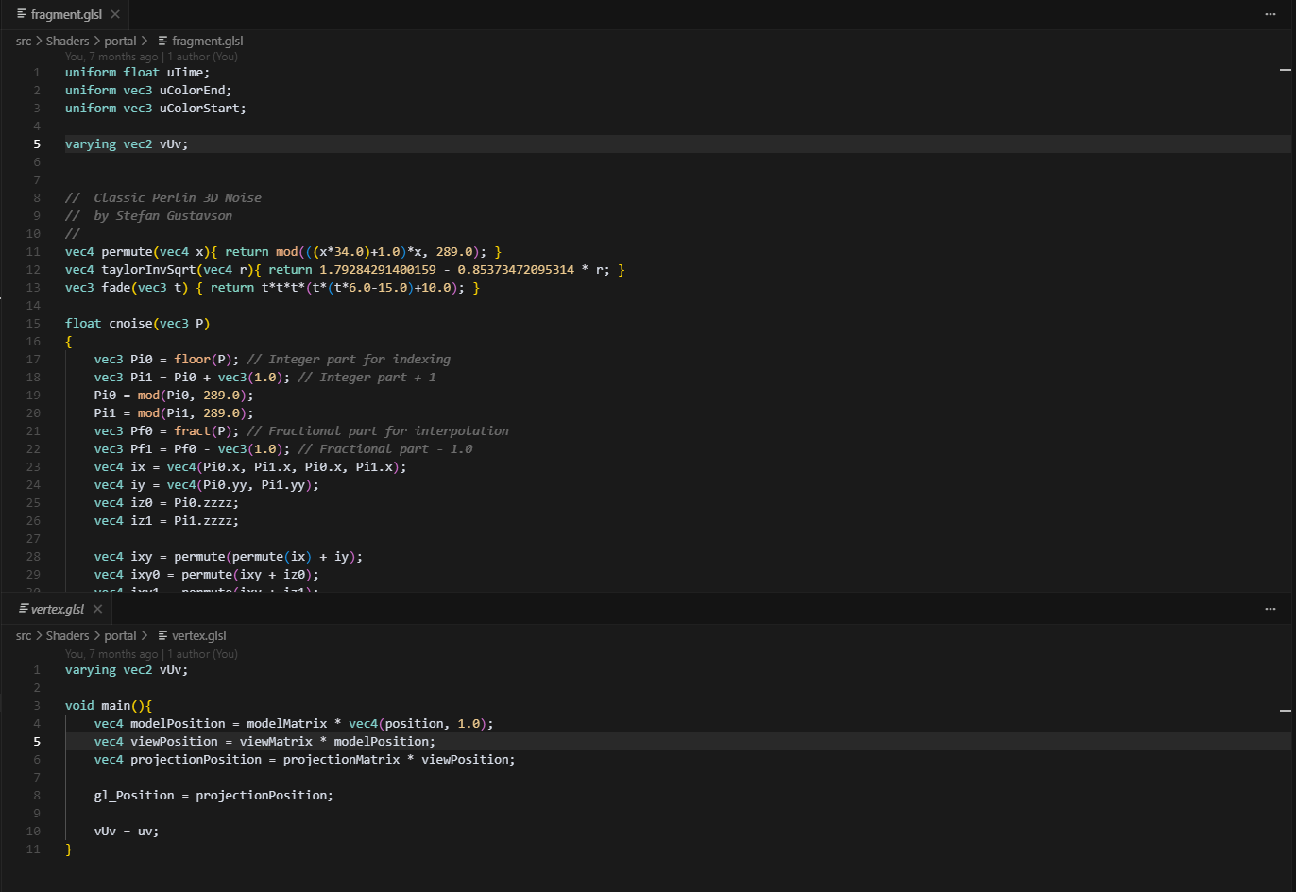This screenshot has height=892, width=1296.
Task: Open More Actions menu for vertex.glsl group
Action: pyautogui.click(x=1270, y=609)
